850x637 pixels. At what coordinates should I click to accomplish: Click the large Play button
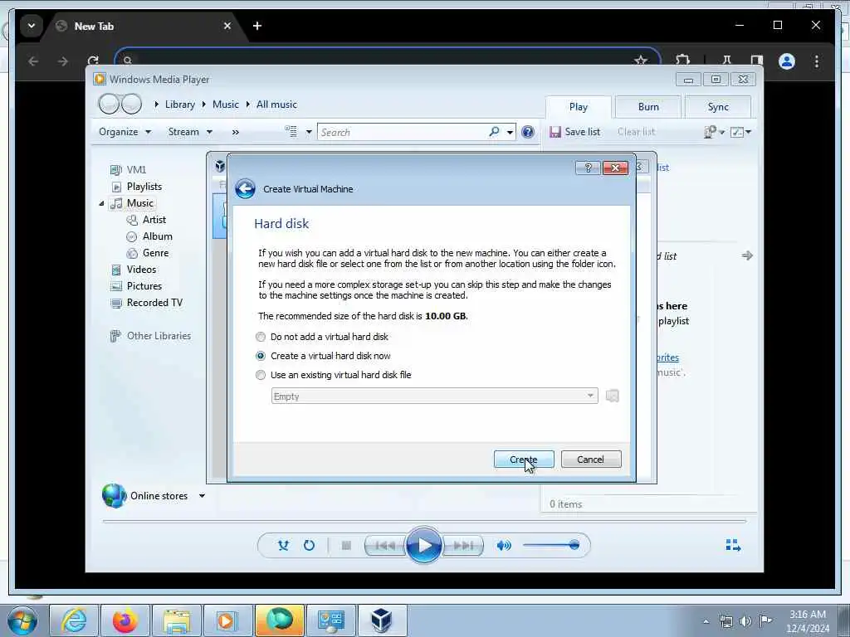tap(423, 546)
